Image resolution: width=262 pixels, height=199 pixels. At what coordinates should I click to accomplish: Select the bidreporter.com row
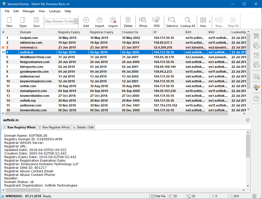point(123,67)
